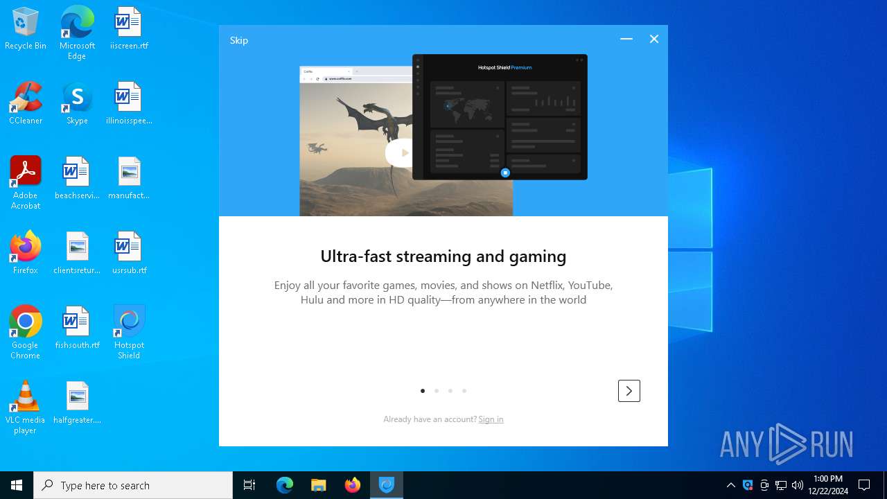Screen dimensions: 887x499
Task: Open File Explorer from the taskbar
Action: point(319,485)
